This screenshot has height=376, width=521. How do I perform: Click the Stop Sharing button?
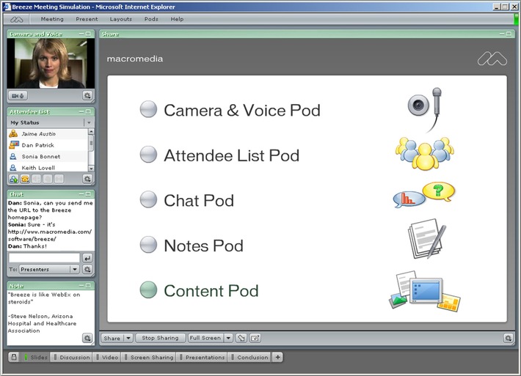click(x=160, y=338)
